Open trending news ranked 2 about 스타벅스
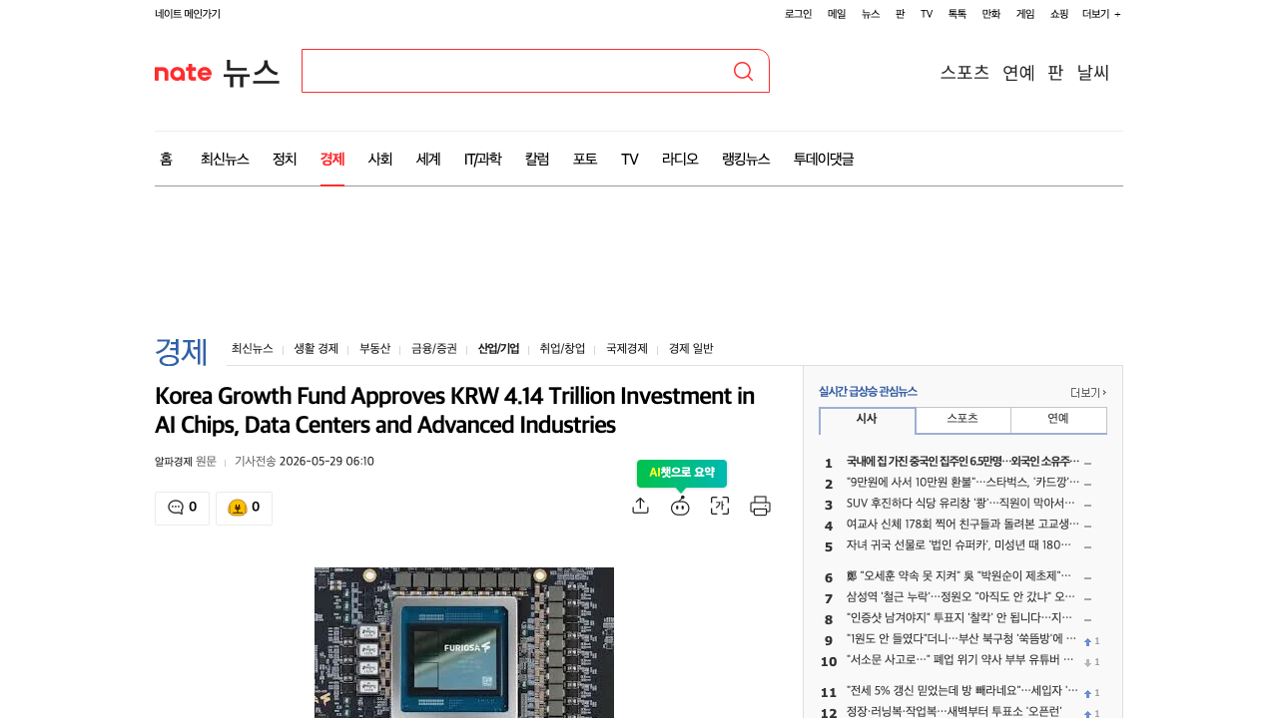This screenshot has width=1278, height=718. click(962, 483)
